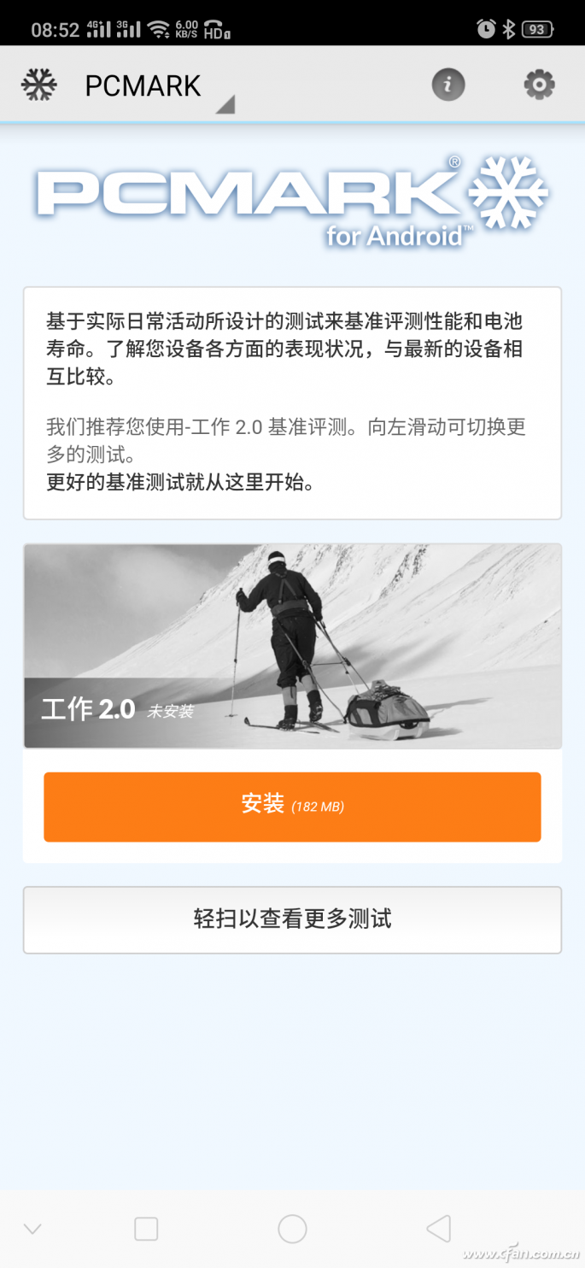Click the orange 安装 (182 MB) button

pyautogui.click(x=292, y=807)
